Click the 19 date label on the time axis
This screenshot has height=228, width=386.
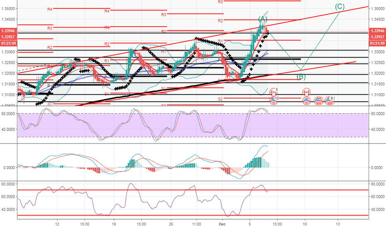[x=114, y=224]
